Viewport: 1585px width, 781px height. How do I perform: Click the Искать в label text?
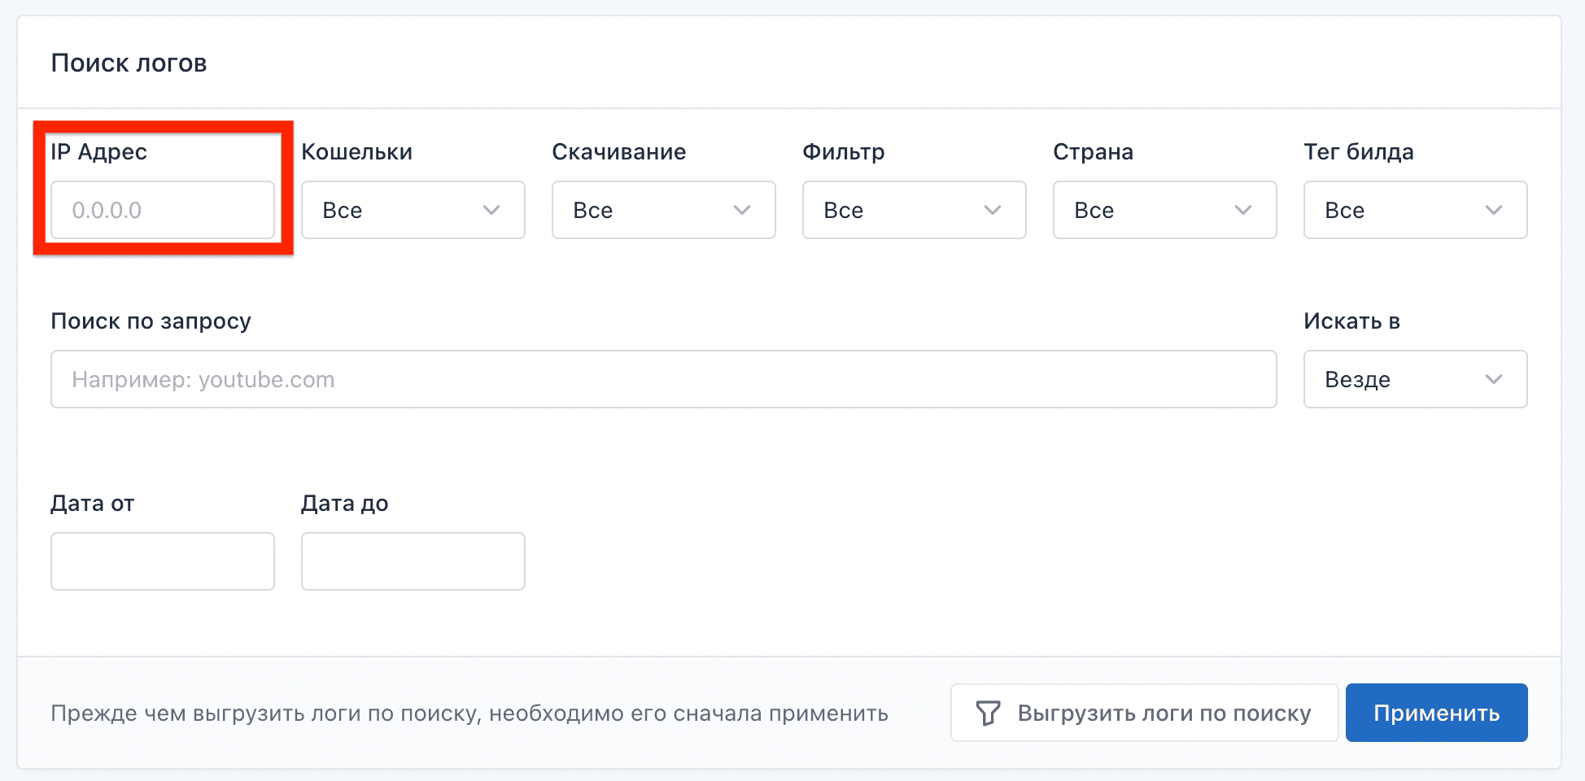1351,321
